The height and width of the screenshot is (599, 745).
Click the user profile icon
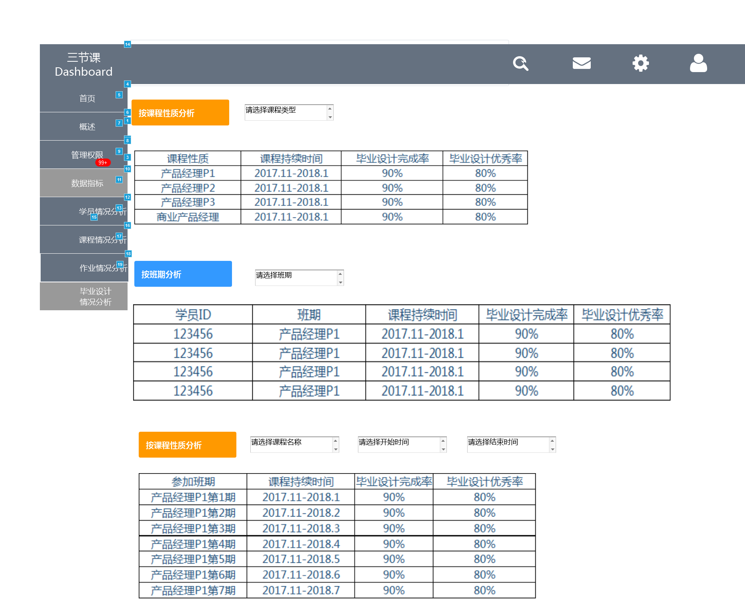(x=698, y=63)
